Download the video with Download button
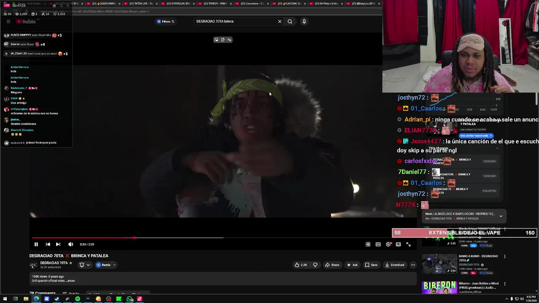The height and width of the screenshot is (303, 539). (x=395, y=265)
